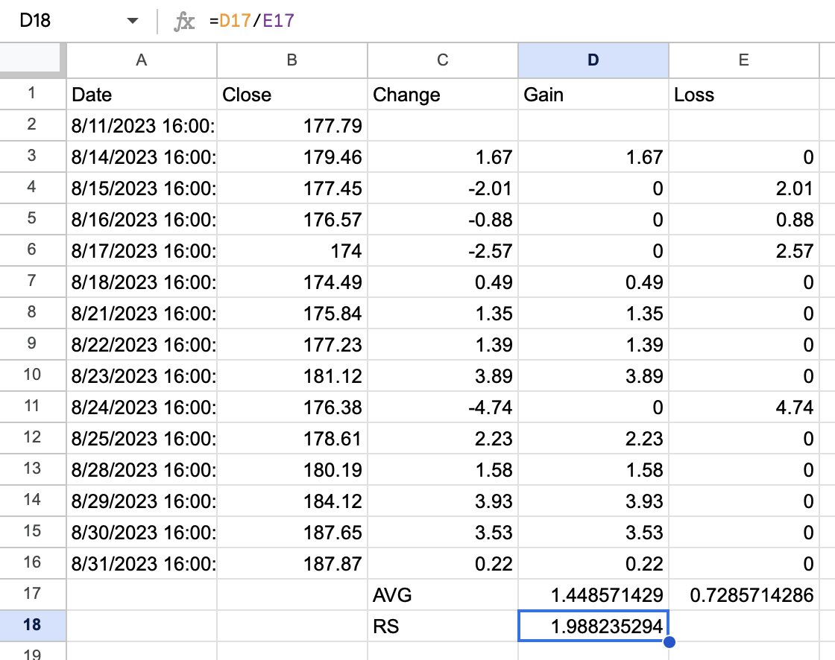Image resolution: width=835 pixels, height=660 pixels.
Task: Select the row 1 header
Action: tap(32, 94)
